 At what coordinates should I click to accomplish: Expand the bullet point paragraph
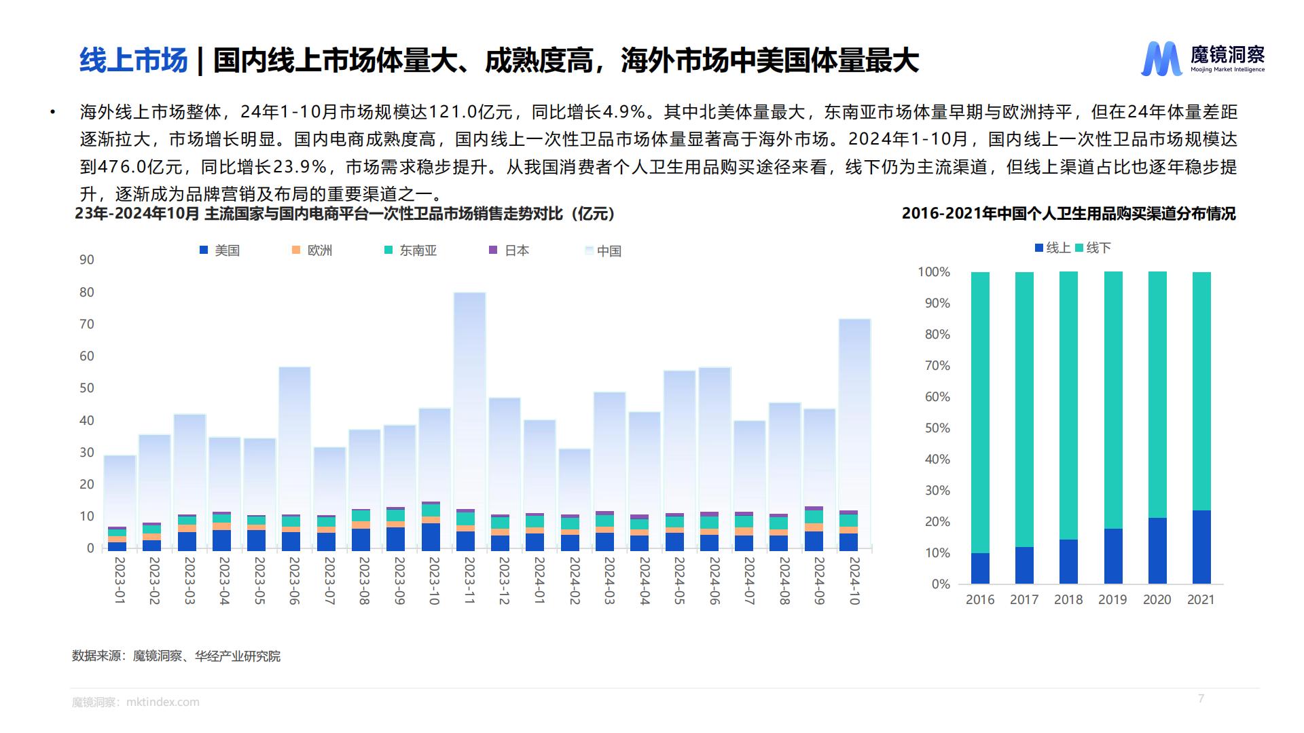point(652,146)
